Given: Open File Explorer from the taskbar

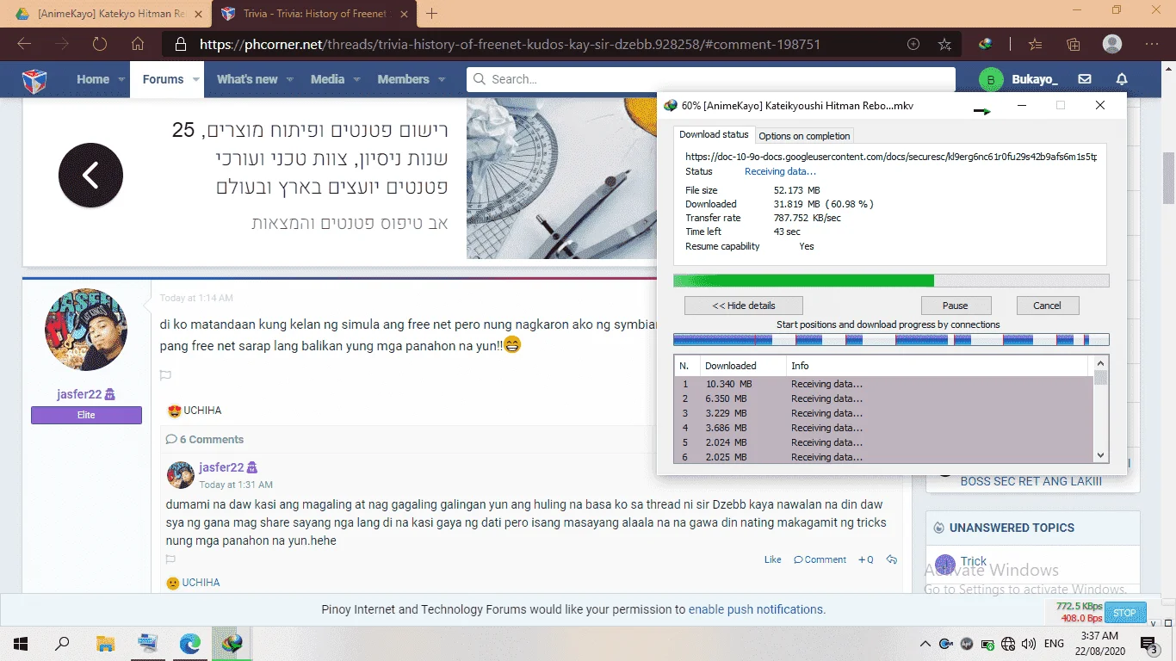Looking at the screenshot, I should click(x=105, y=643).
